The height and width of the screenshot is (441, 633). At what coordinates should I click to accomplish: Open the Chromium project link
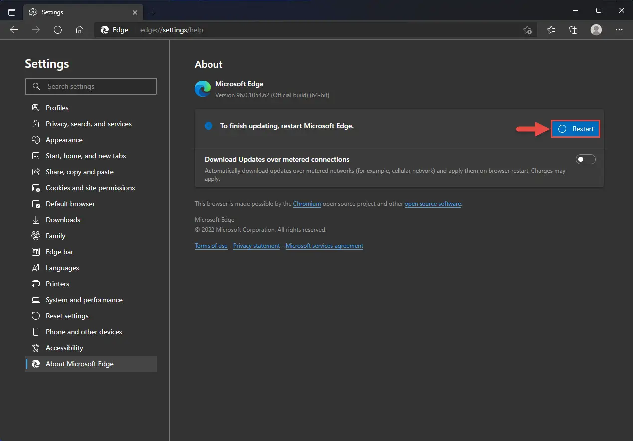[x=307, y=204]
